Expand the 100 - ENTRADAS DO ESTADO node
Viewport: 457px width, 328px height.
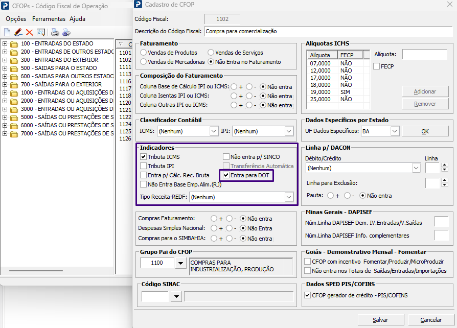5,44
